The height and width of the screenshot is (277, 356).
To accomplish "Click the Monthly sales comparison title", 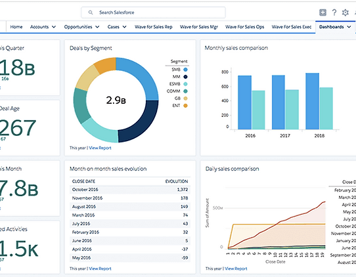I will (236, 48).
